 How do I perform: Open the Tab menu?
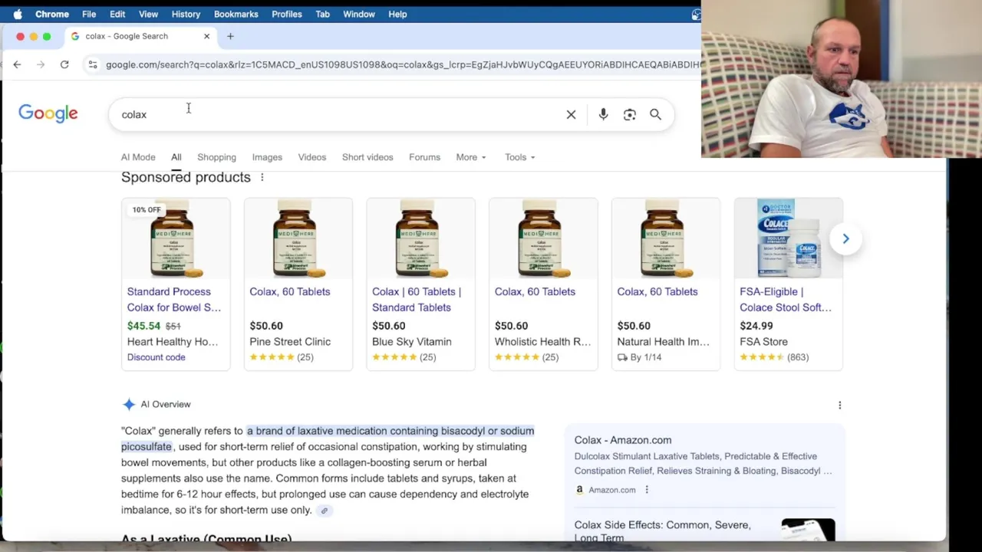click(x=323, y=14)
